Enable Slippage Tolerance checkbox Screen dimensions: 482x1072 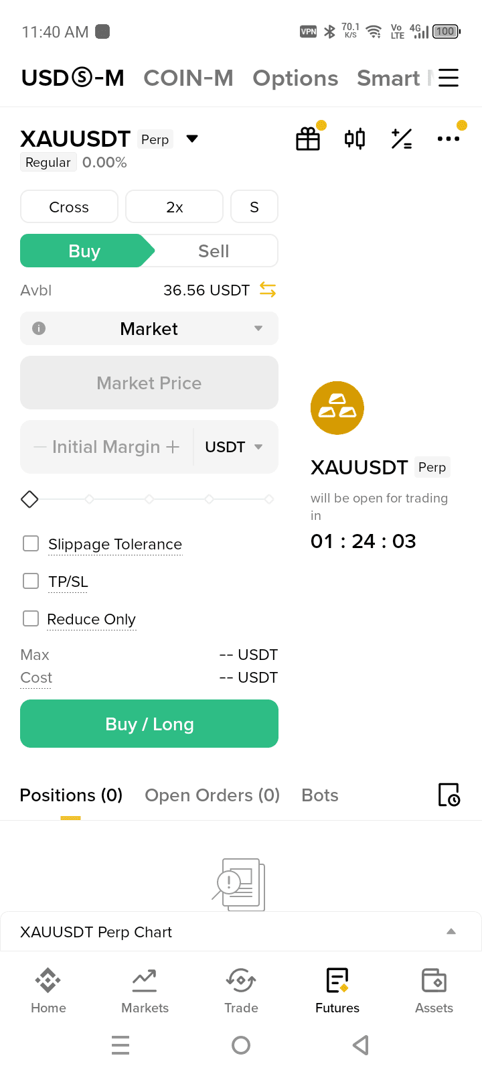pos(31,543)
